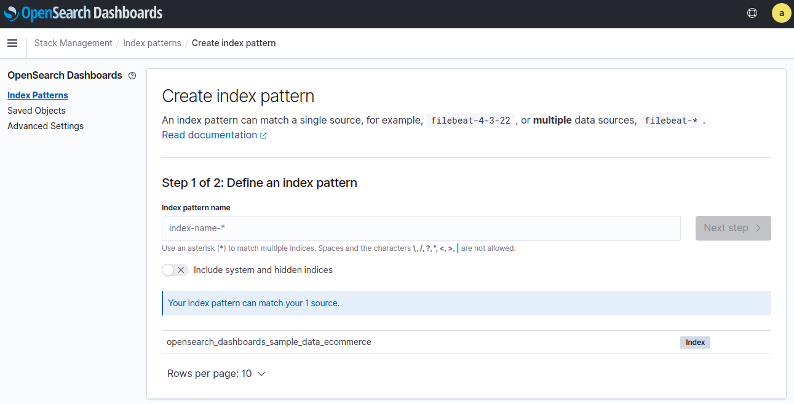Click the 'Your index pattern can match' callout

coord(466,303)
